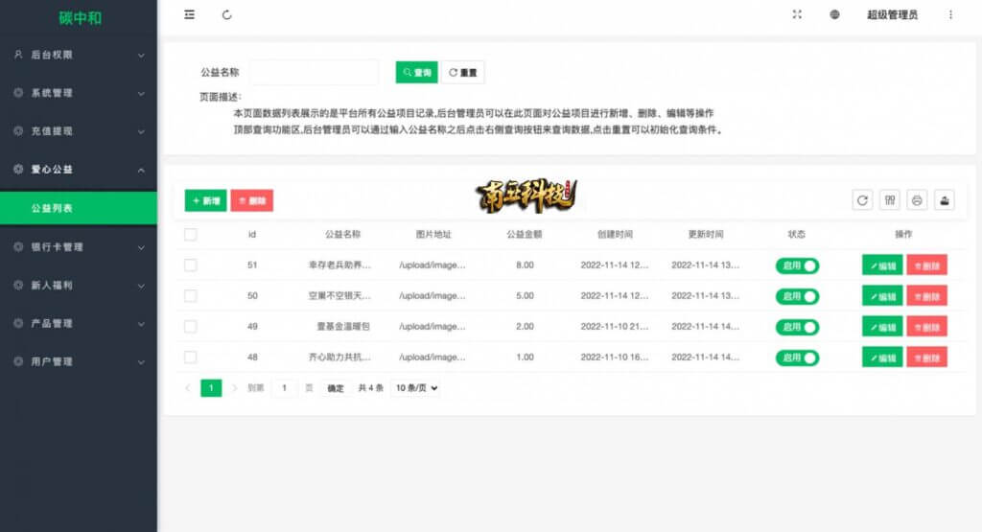Expand 银行卡管理 chevron in sidebar
Viewport: 982px width, 532px height.
(141, 247)
